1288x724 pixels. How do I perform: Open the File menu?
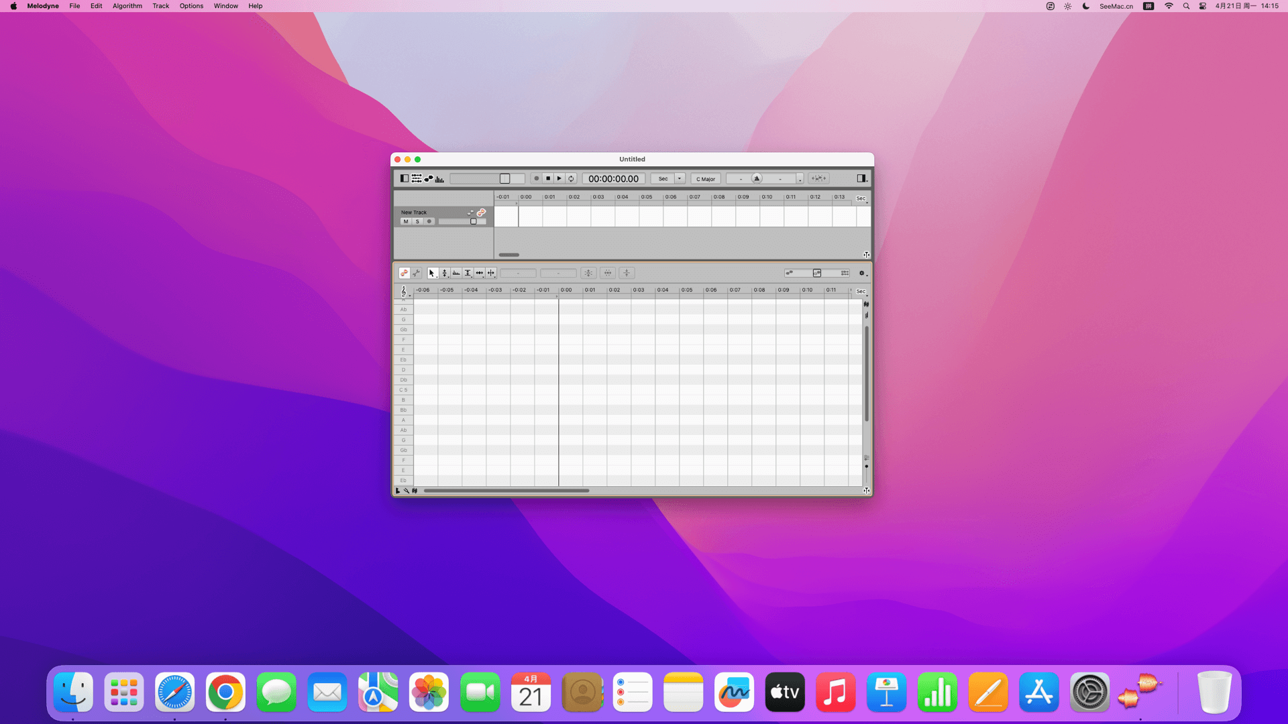coord(74,6)
